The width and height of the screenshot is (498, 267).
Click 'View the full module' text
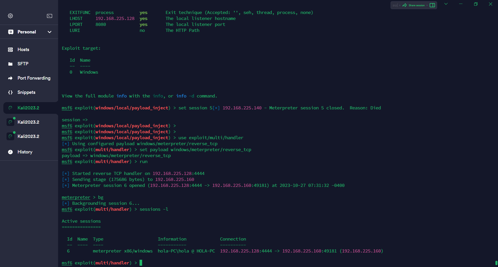pos(88,96)
